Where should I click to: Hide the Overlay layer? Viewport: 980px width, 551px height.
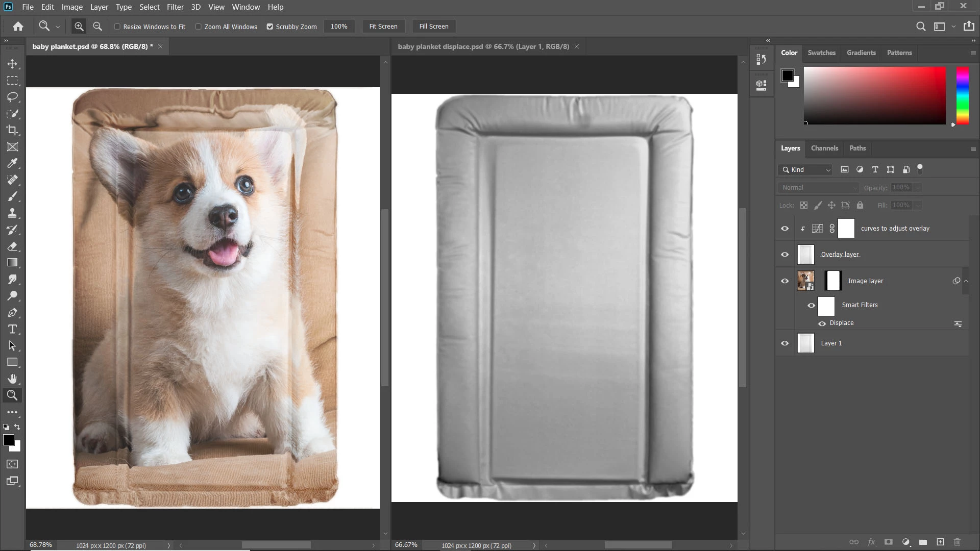[x=785, y=255]
